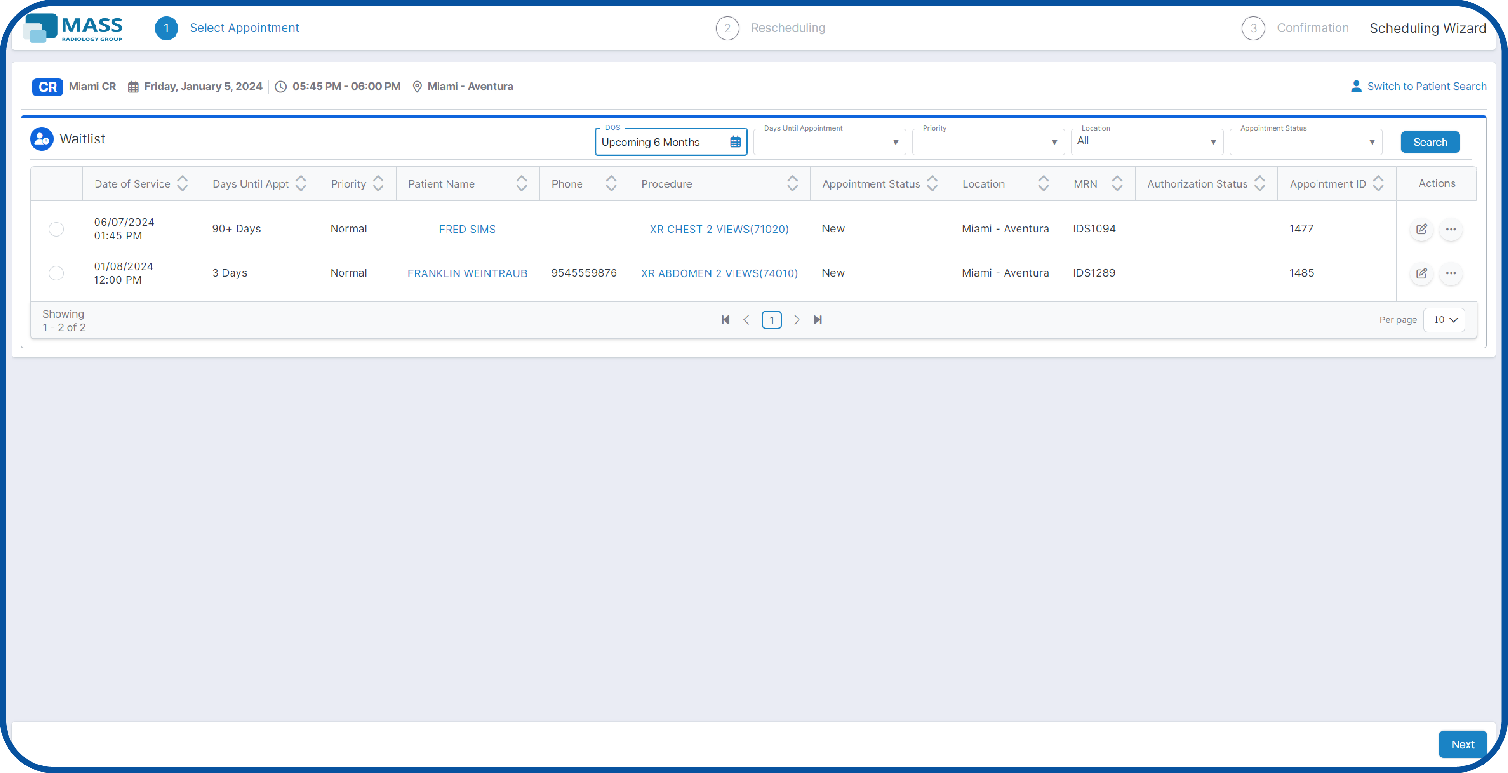Open the DOS calendar picker icon
1508x773 pixels.
coord(735,142)
